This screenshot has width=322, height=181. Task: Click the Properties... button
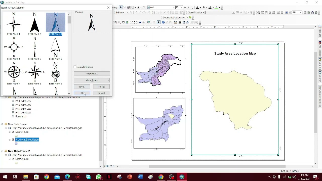92,74
